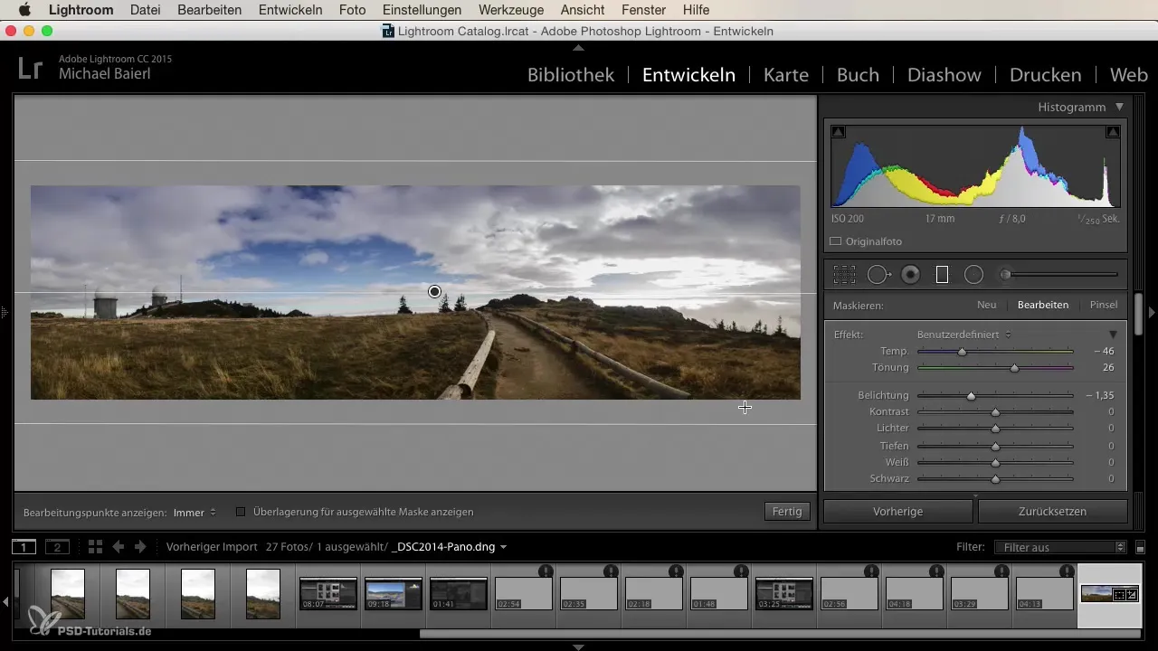1158x651 pixels.
Task: Switch to the Bibliothek module
Action: click(x=571, y=75)
